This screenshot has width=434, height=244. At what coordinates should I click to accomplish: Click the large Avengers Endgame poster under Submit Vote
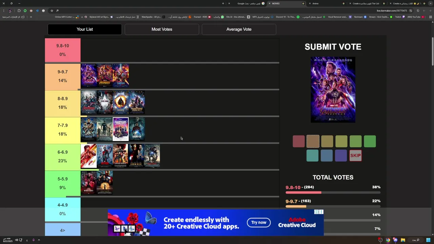[333, 90]
